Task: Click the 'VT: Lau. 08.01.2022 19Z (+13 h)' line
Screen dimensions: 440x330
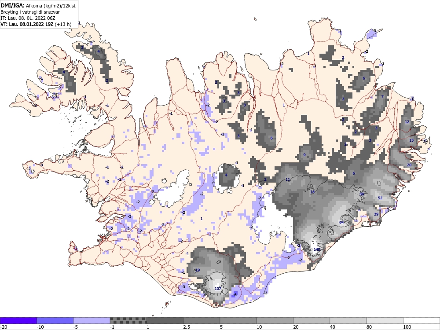Action: pos(36,24)
